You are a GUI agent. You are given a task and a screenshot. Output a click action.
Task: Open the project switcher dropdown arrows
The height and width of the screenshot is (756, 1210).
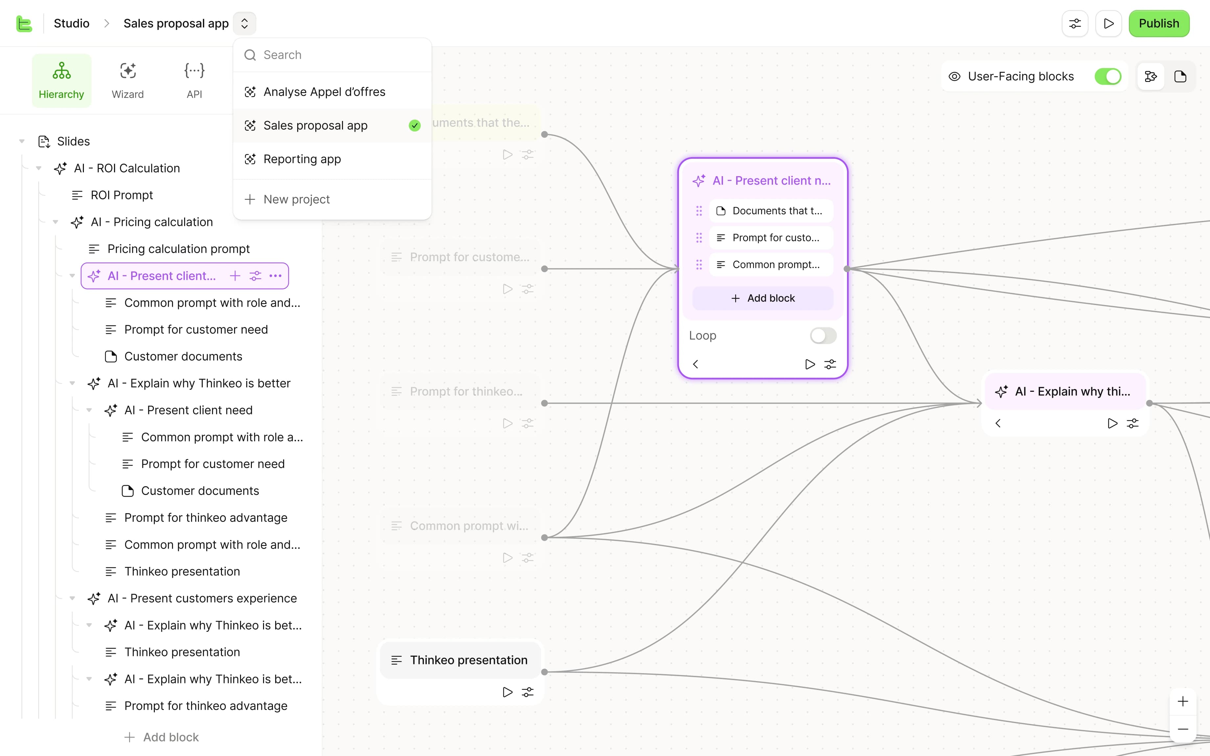click(245, 23)
